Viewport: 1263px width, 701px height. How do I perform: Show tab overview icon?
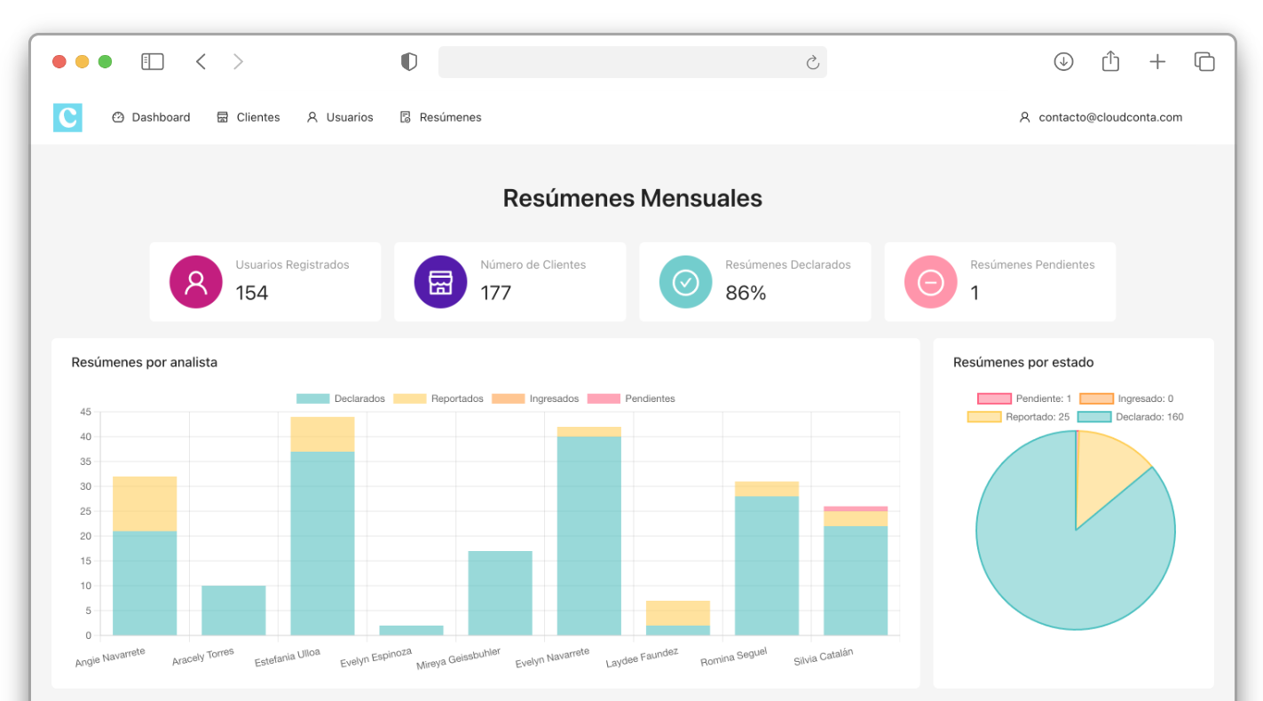click(1204, 61)
